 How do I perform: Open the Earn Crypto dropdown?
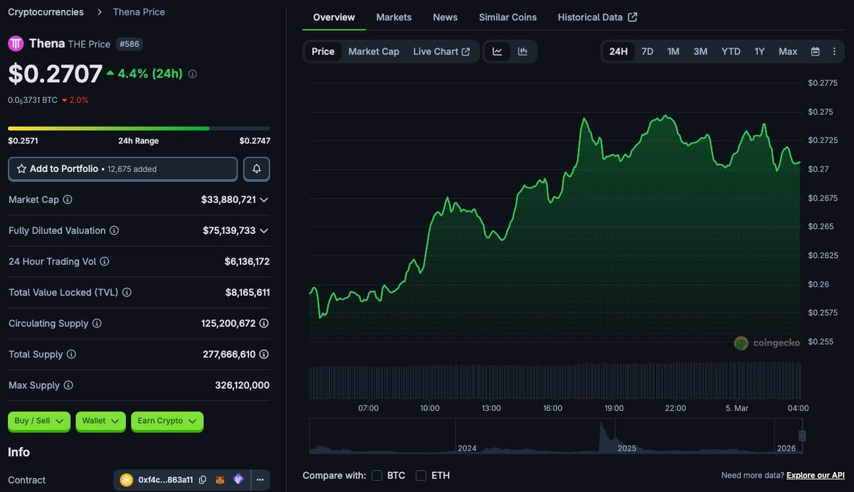pos(167,421)
